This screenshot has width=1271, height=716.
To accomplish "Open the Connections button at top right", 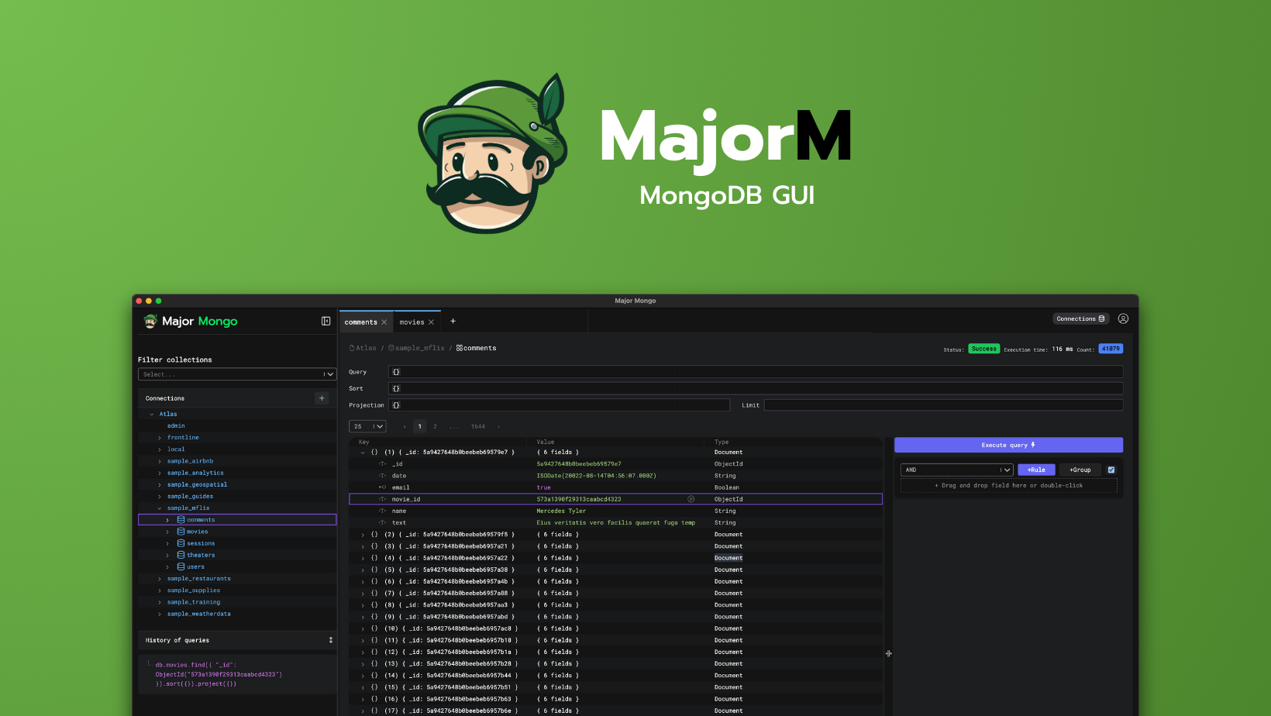I will point(1081,318).
